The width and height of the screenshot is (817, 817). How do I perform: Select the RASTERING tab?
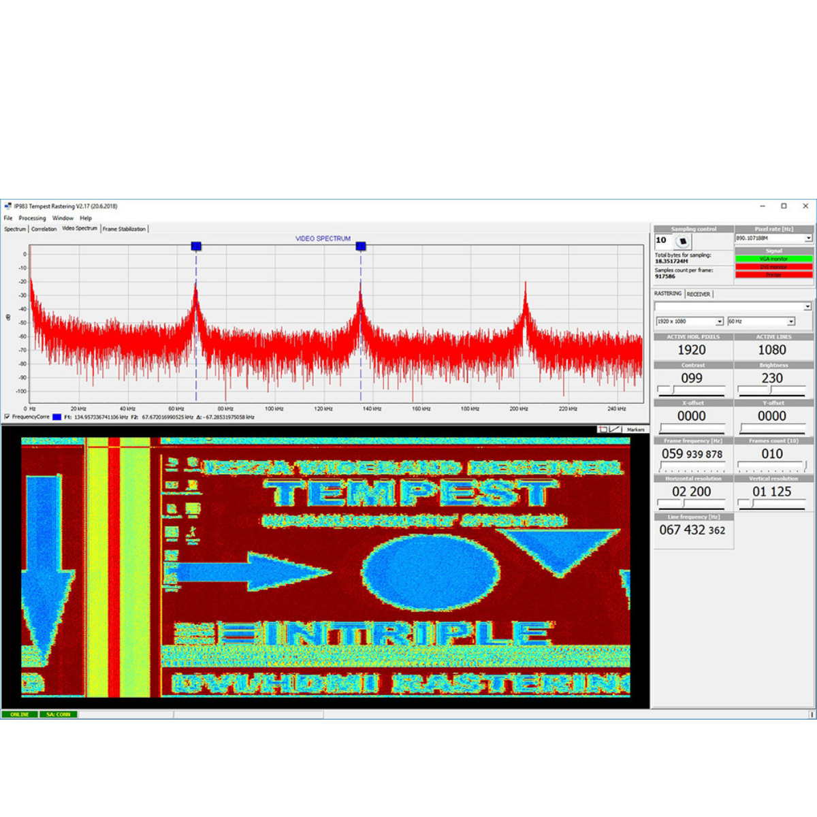668,293
